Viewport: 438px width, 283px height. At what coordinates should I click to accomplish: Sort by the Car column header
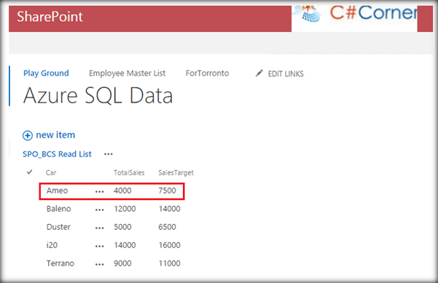coord(51,173)
